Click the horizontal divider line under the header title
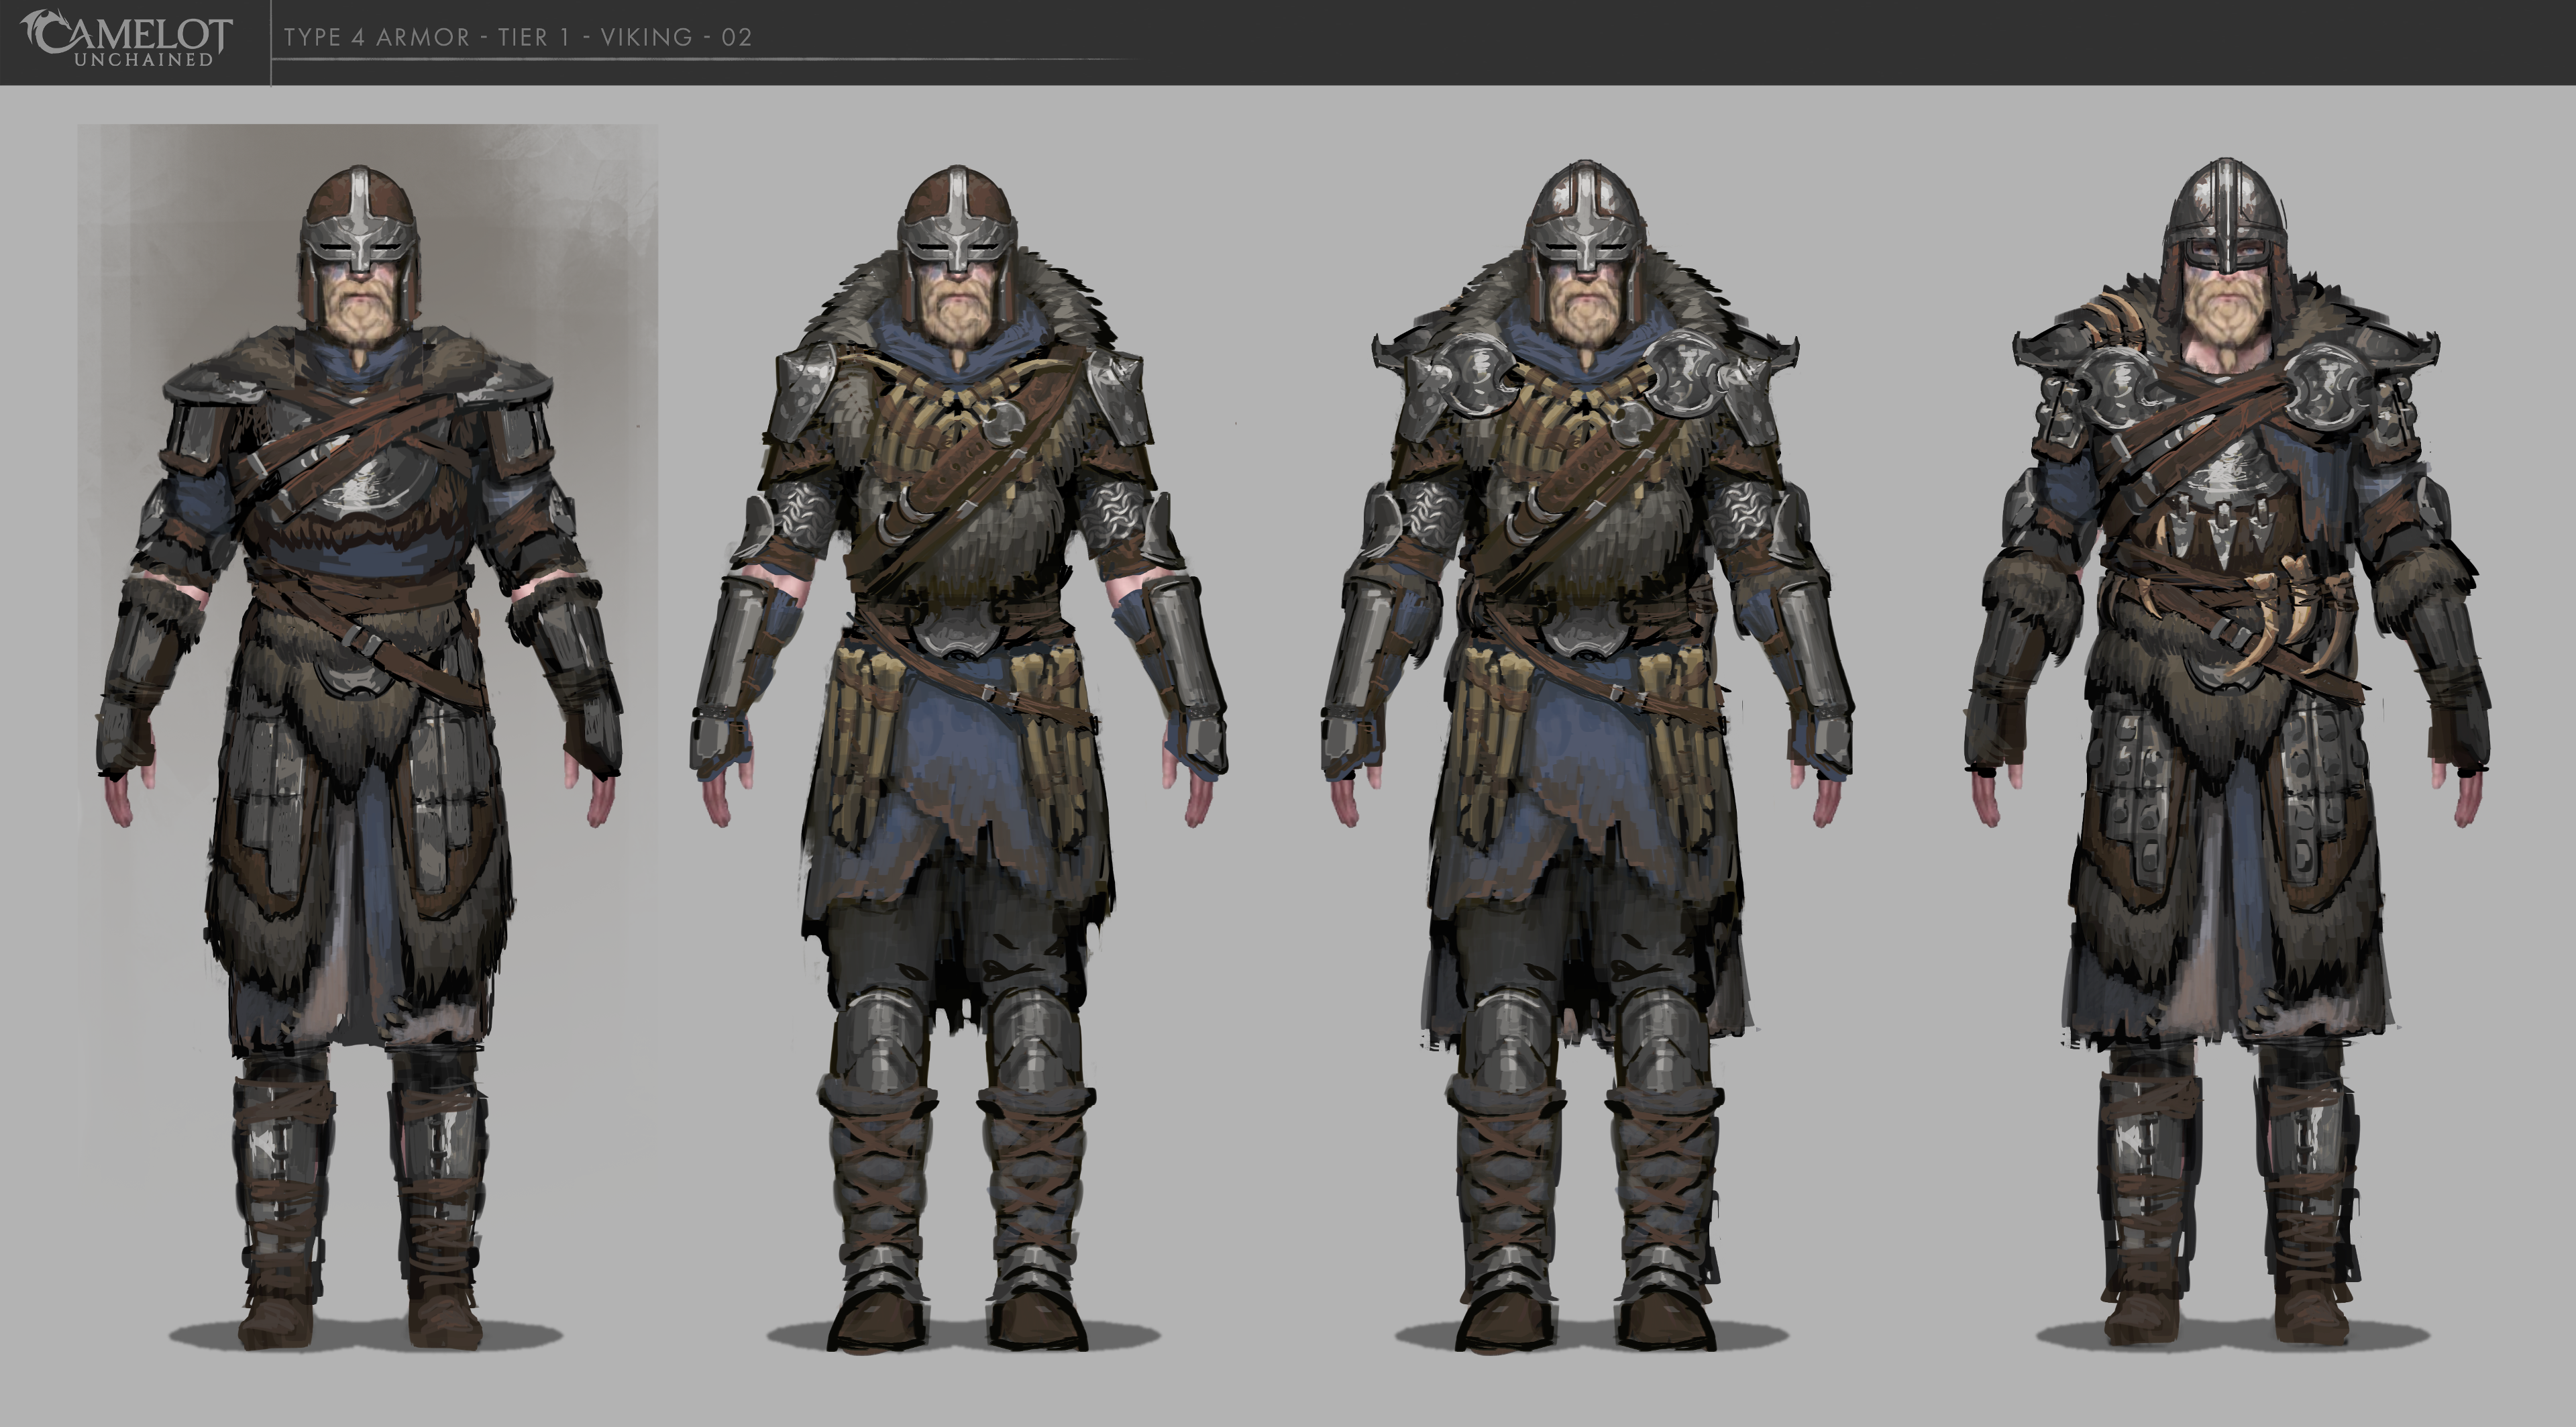 pos(700,60)
